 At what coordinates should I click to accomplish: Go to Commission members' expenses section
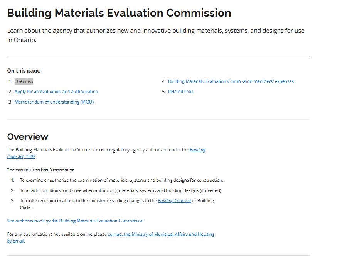pos(231,81)
